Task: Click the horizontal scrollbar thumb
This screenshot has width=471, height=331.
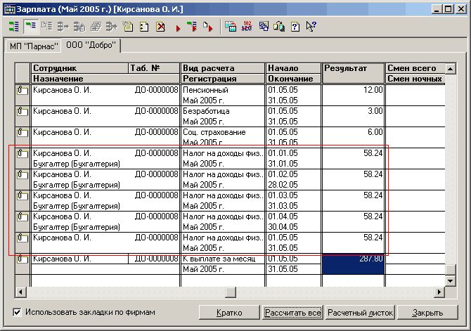Action: tap(231, 292)
